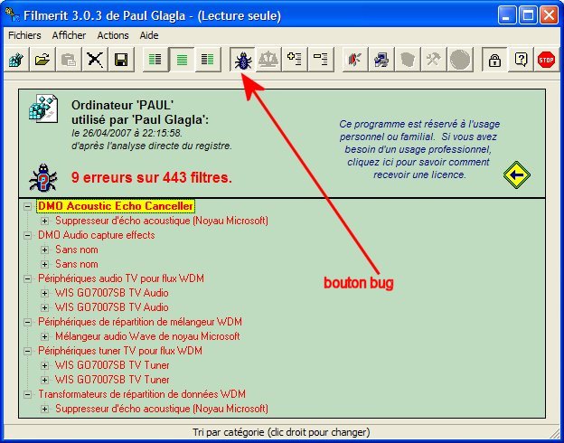Click the computer network toolbar icon
Image resolution: width=564 pixels, height=443 pixels.
[x=381, y=60]
